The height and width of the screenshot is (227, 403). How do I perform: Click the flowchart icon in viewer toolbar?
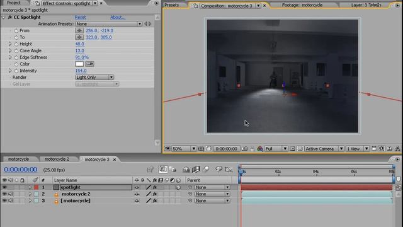pyautogui.click(x=397, y=149)
